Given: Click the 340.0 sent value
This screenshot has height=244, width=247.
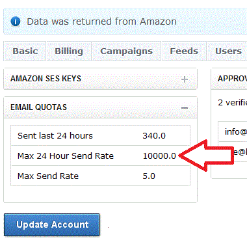Looking at the screenshot, I should point(154,136).
